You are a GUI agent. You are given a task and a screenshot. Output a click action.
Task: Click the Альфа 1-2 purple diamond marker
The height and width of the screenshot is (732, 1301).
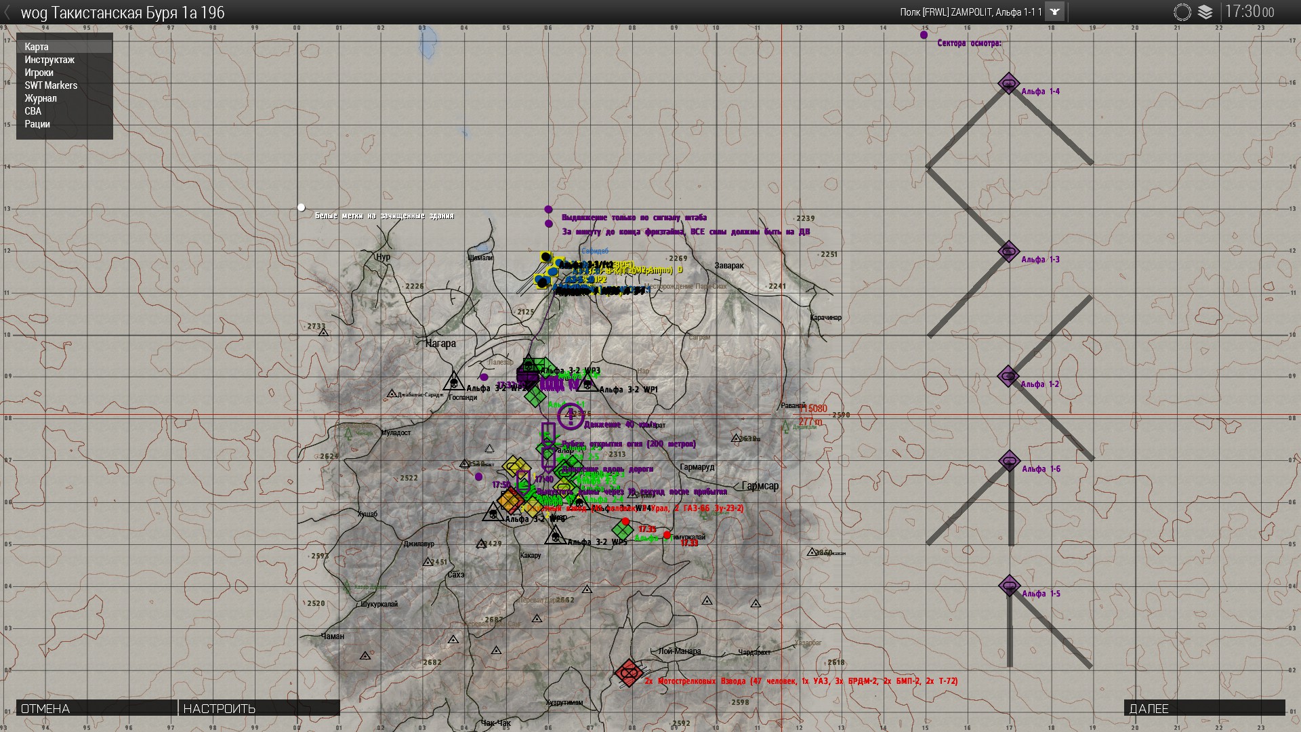[1008, 376]
